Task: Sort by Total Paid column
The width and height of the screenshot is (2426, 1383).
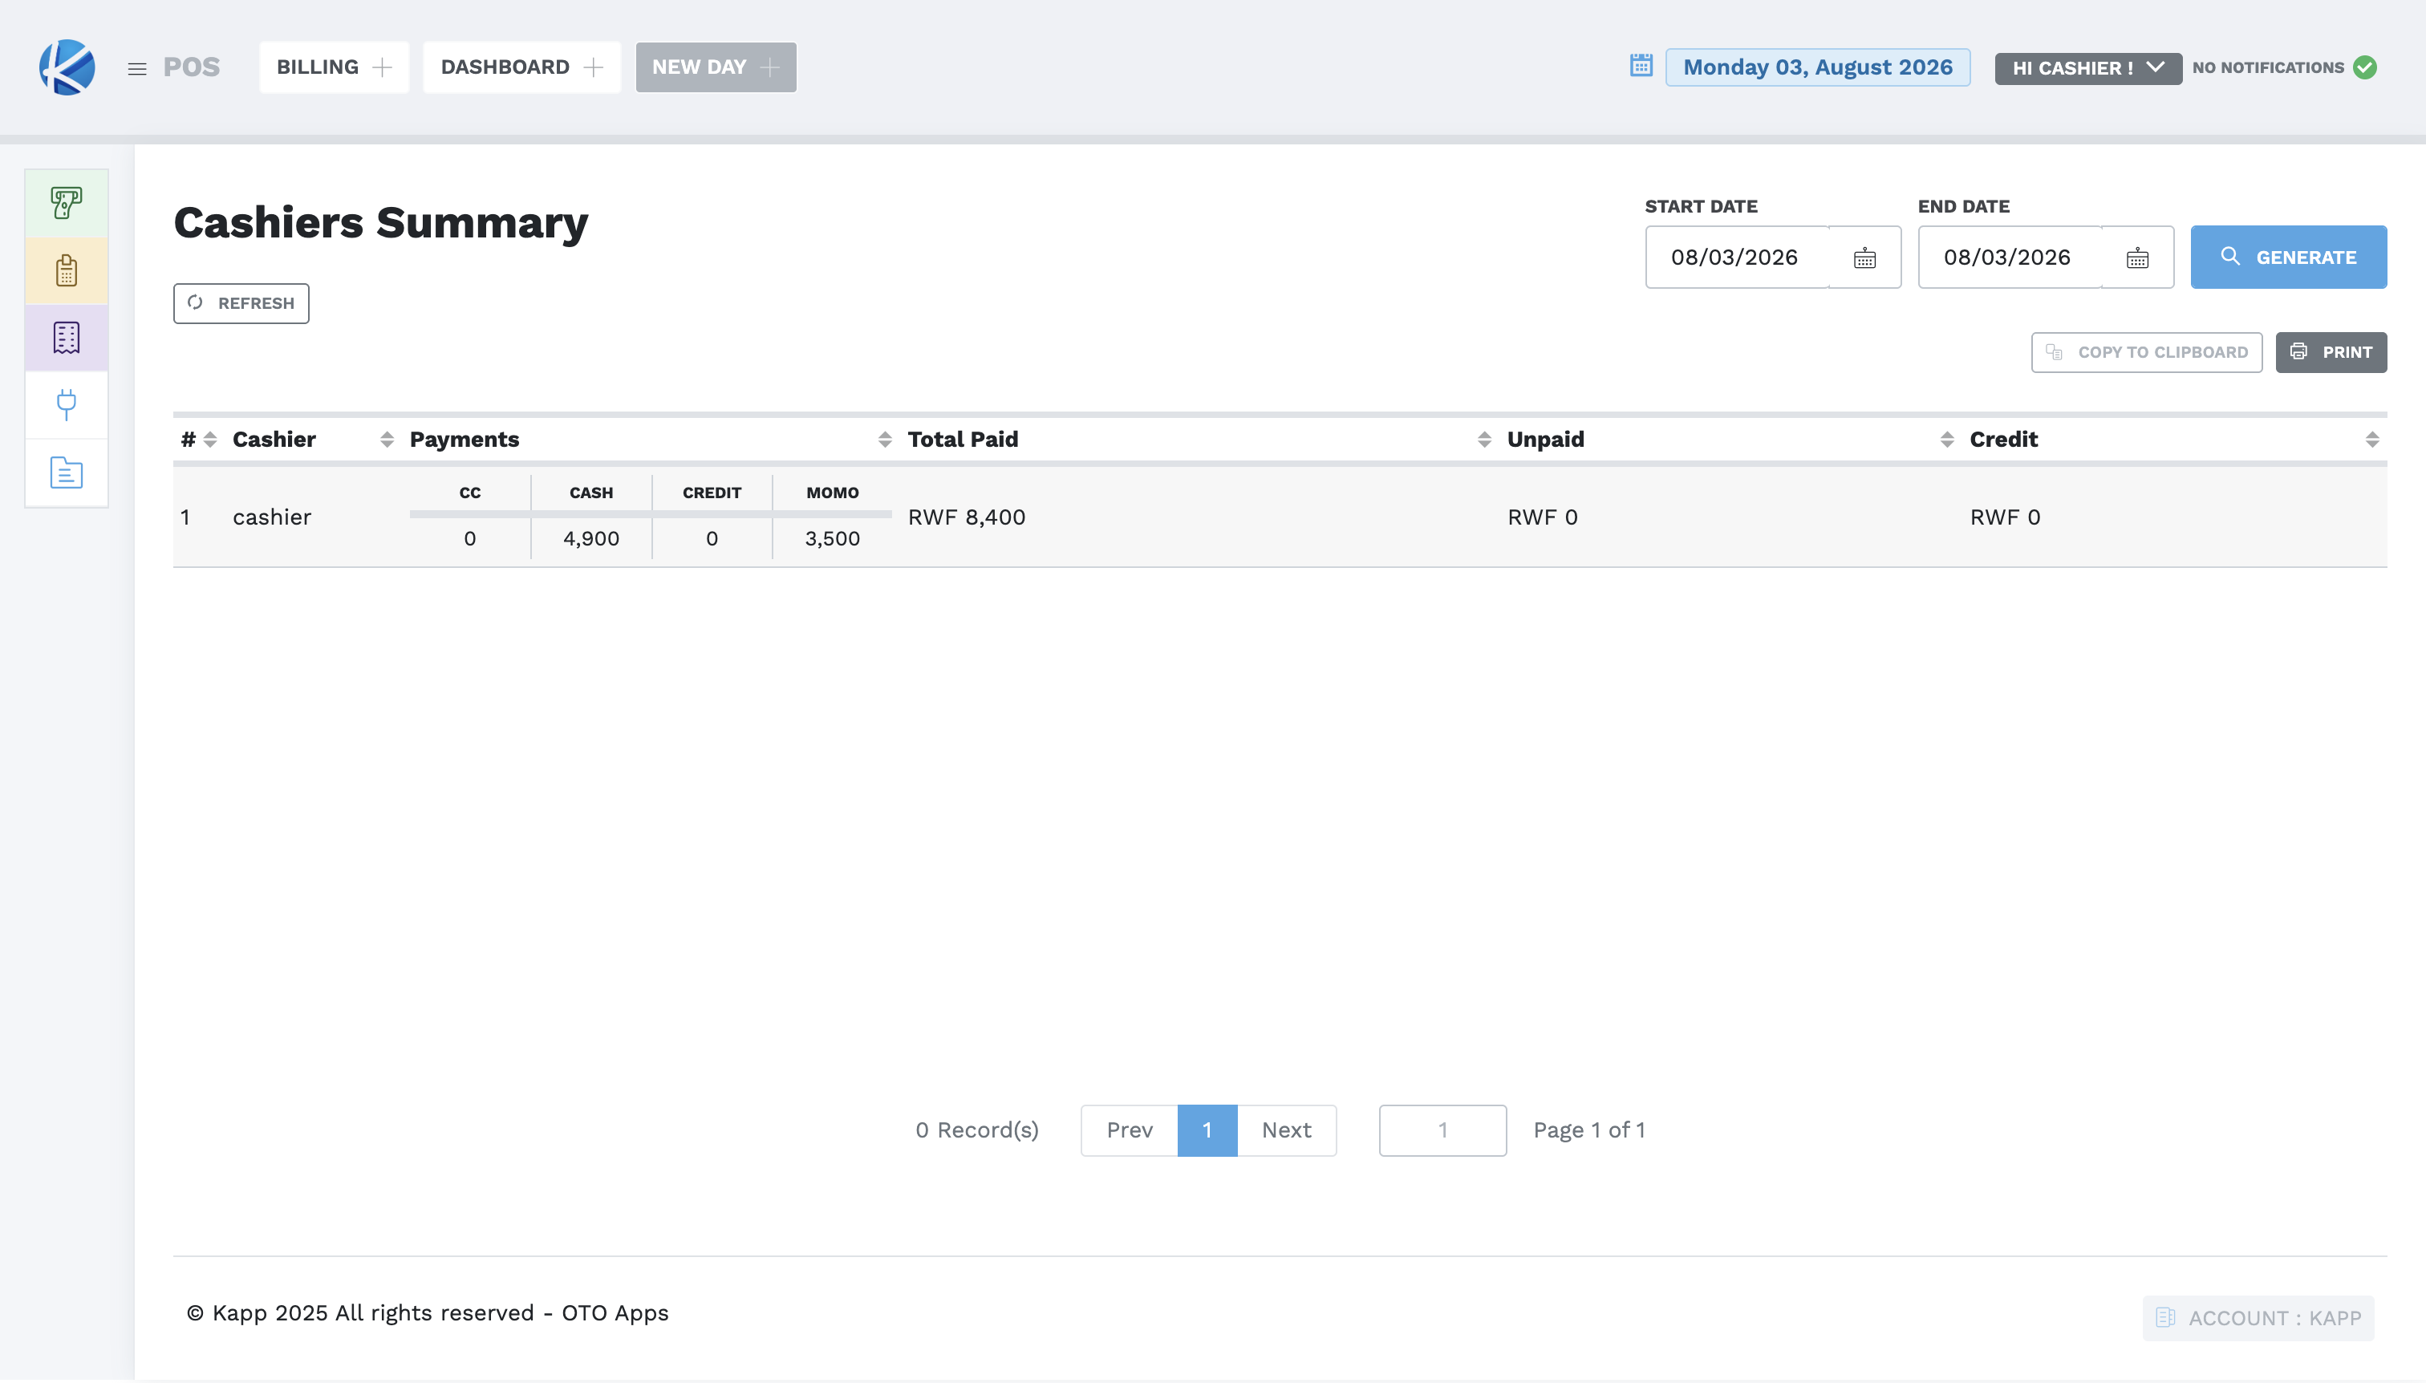Action: 1485,440
